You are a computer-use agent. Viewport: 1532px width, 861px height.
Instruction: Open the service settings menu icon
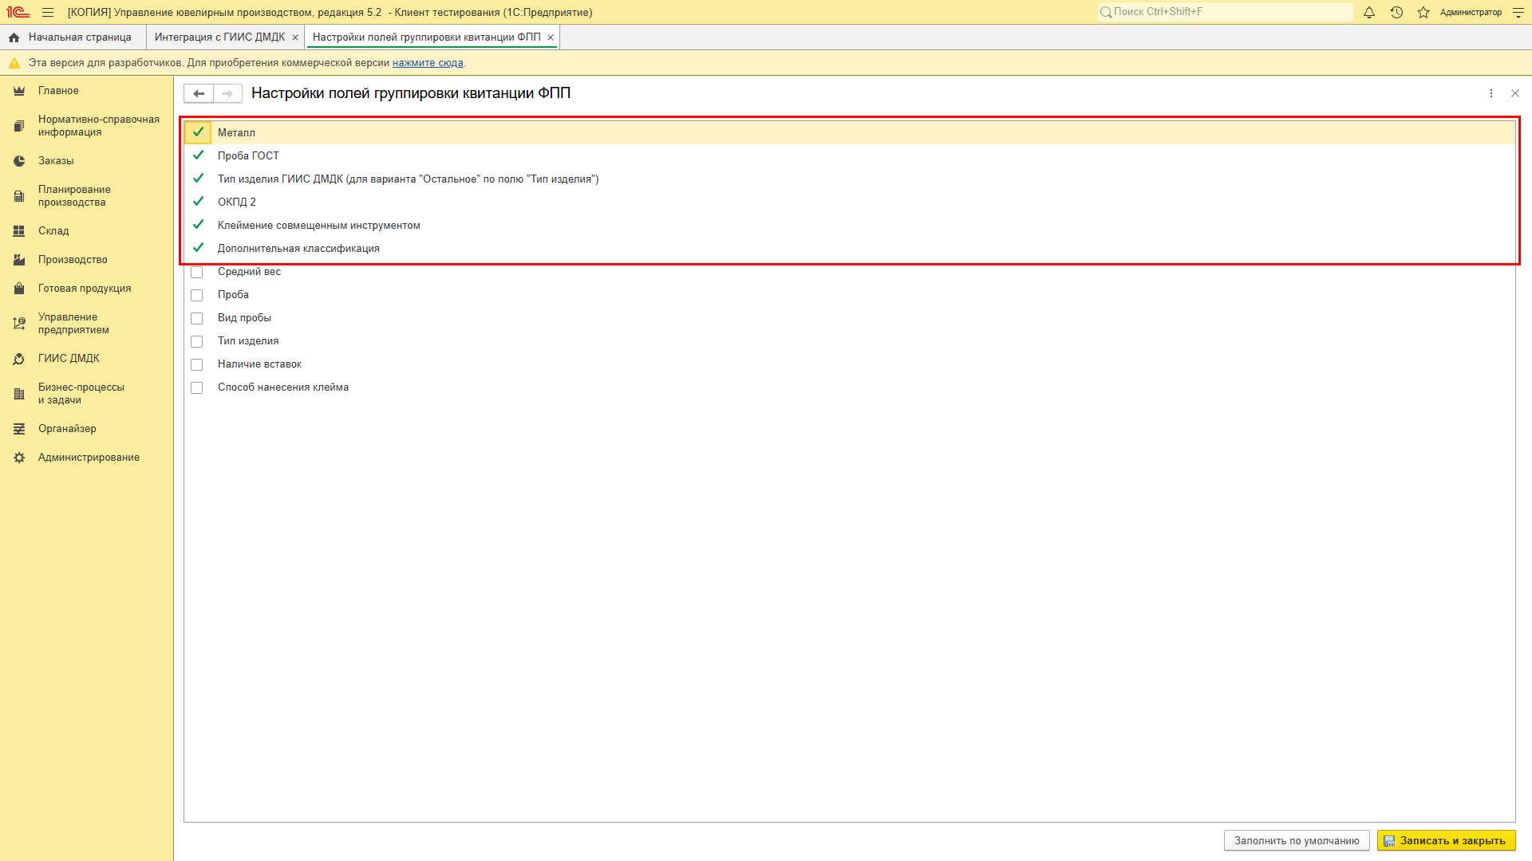pos(1518,13)
